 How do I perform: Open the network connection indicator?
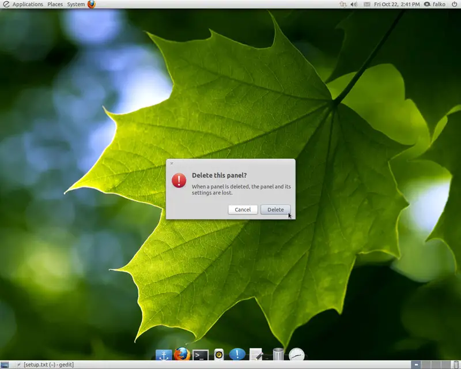pyautogui.click(x=343, y=4)
